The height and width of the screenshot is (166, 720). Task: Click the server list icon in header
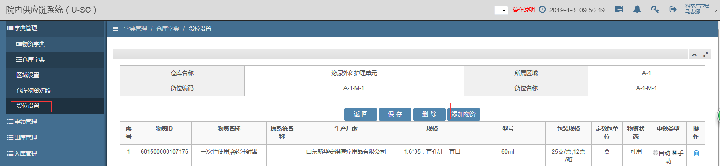[x=618, y=9]
